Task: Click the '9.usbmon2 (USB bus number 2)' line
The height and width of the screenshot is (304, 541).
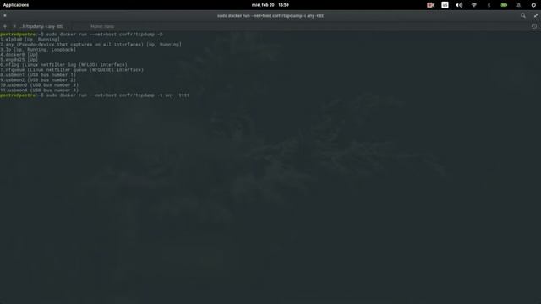Action: pyautogui.click(x=38, y=79)
